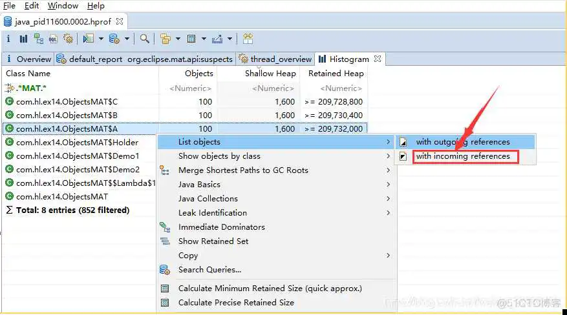Choose Show Retained Set menu entry
The image size is (567, 315).
click(276, 241)
